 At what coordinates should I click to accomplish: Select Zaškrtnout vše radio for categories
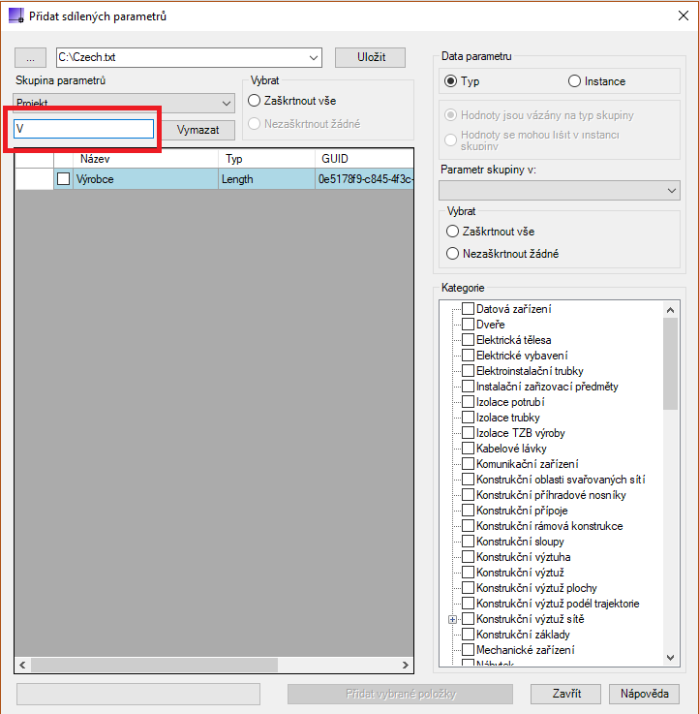(452, 232)
